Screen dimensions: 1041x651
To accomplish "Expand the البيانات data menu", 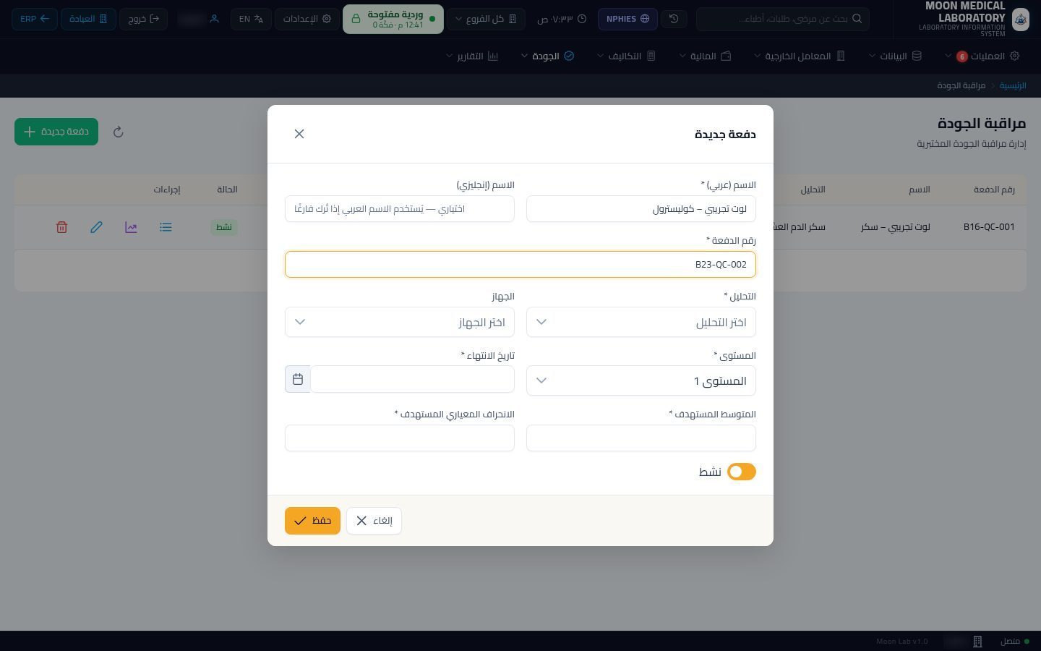I will 895,56.
